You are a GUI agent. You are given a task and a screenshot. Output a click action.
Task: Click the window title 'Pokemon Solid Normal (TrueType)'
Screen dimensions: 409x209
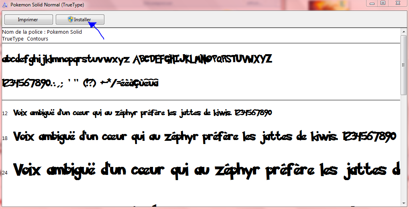point(47,5)
